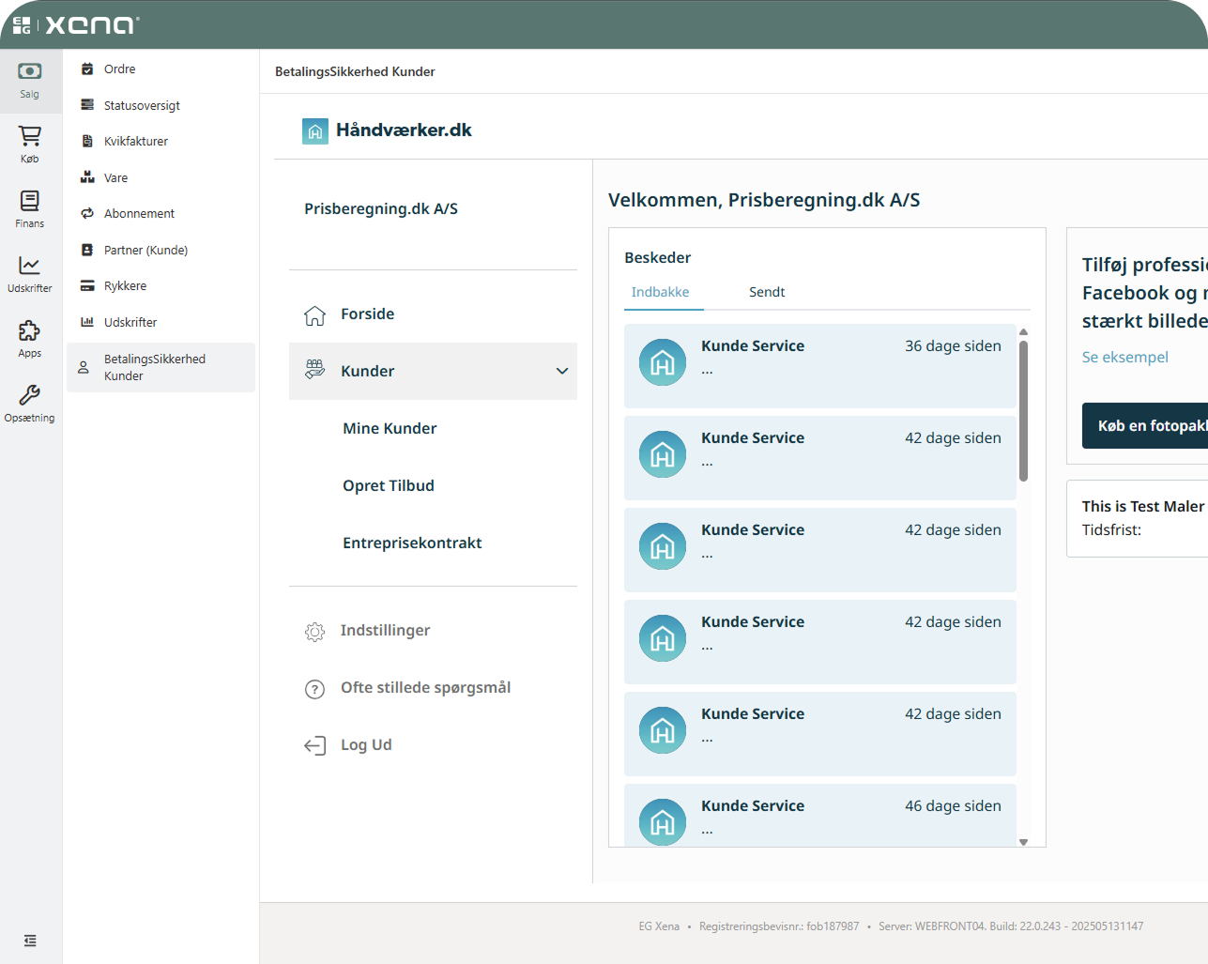Select the Finans icon in sidebar
Screen dimensions: 1208x964
(x=30, y=202)
